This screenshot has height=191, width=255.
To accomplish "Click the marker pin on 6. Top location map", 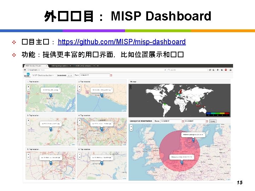I will pos(102,163).
